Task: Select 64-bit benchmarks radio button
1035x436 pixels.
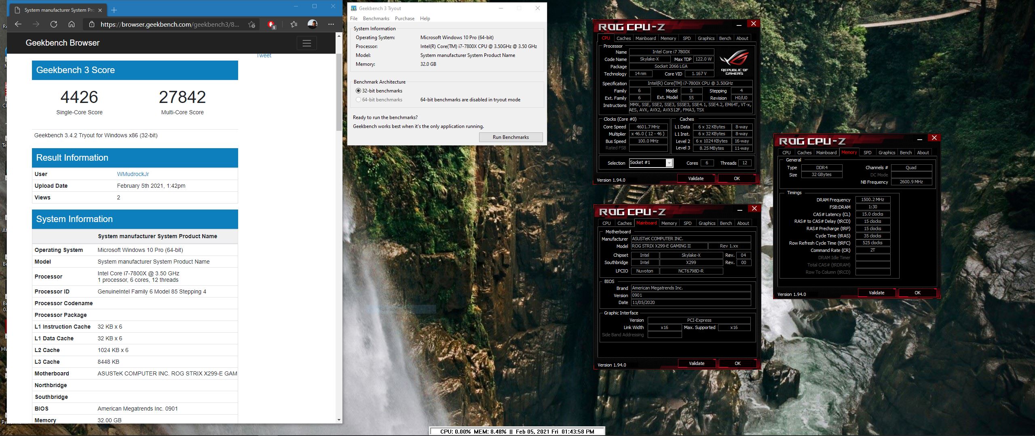Action: [x=358, y=100]
